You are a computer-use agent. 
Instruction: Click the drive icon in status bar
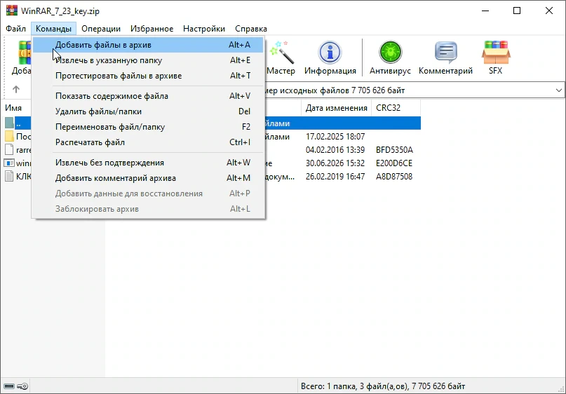pyautogui.click(x=9, y=386)
